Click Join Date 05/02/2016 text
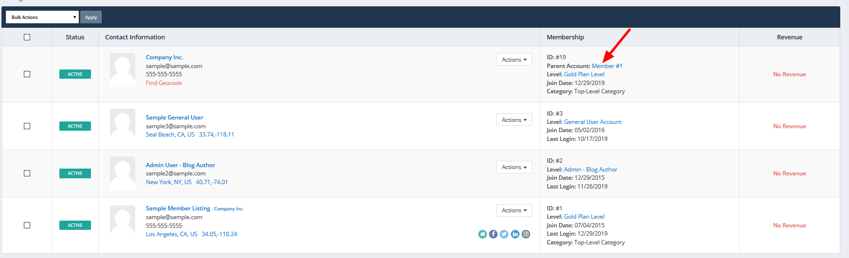The image size is (849, 258). pyautogui.click(x=576, y=130)
